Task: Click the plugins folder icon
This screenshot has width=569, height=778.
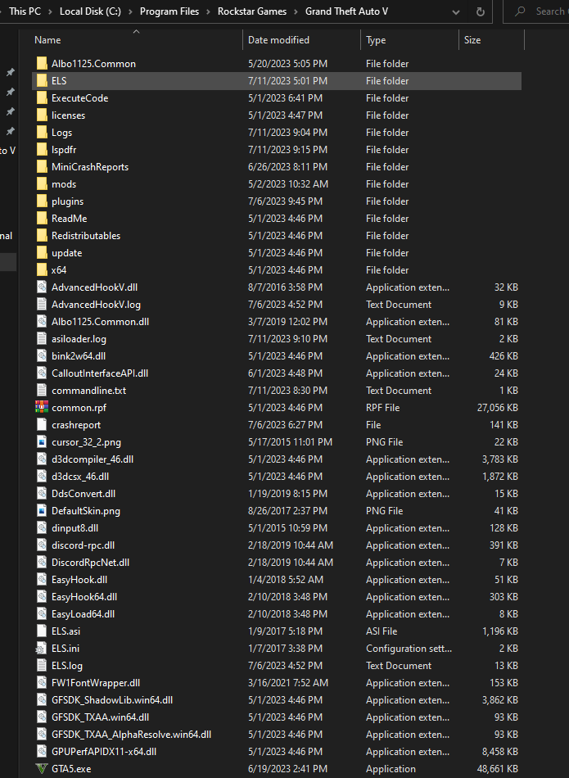Action: (43, 201)
